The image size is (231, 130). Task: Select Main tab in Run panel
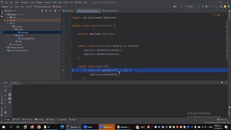[15, 83]
